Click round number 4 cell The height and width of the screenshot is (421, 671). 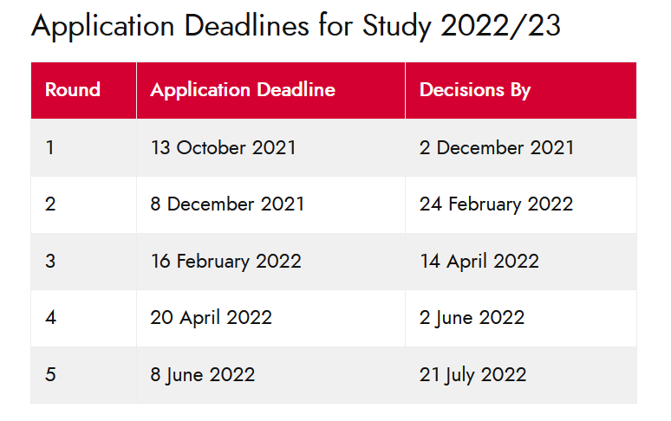coord(83,319)
